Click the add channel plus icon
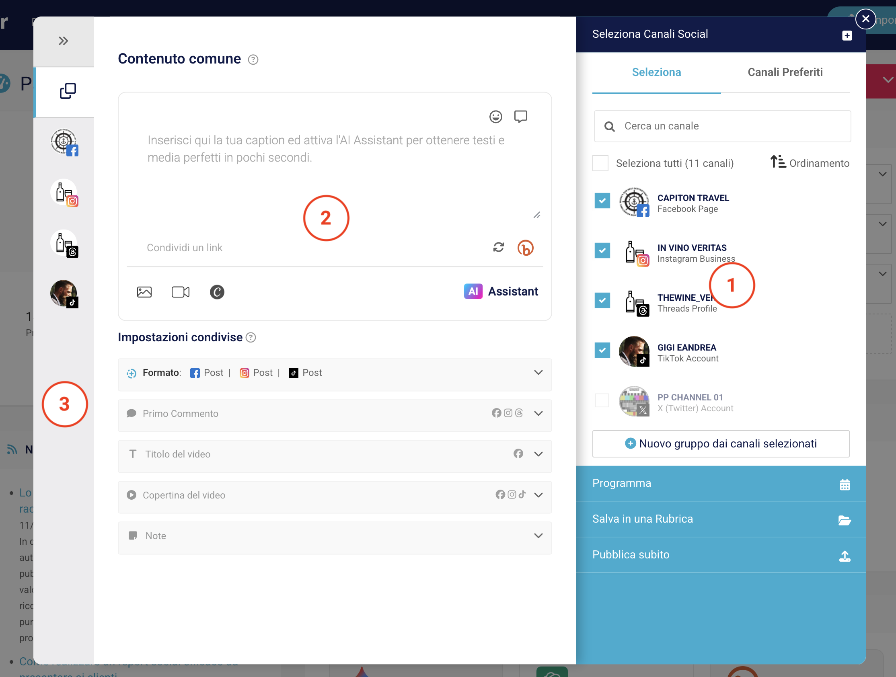 [x=847, y=36]
